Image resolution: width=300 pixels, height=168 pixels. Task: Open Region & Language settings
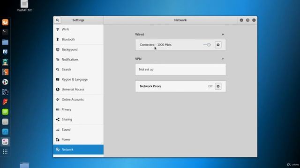78,79
